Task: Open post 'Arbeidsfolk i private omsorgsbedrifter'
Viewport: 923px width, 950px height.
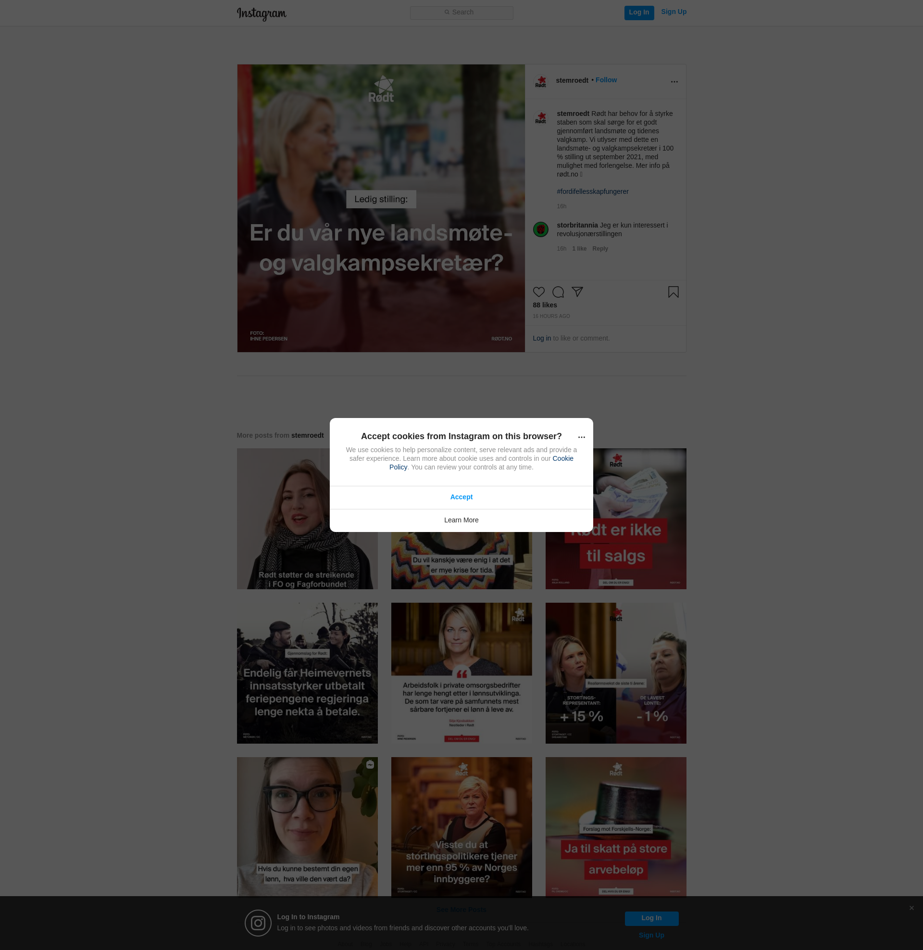Action: (x=461, y=673)
